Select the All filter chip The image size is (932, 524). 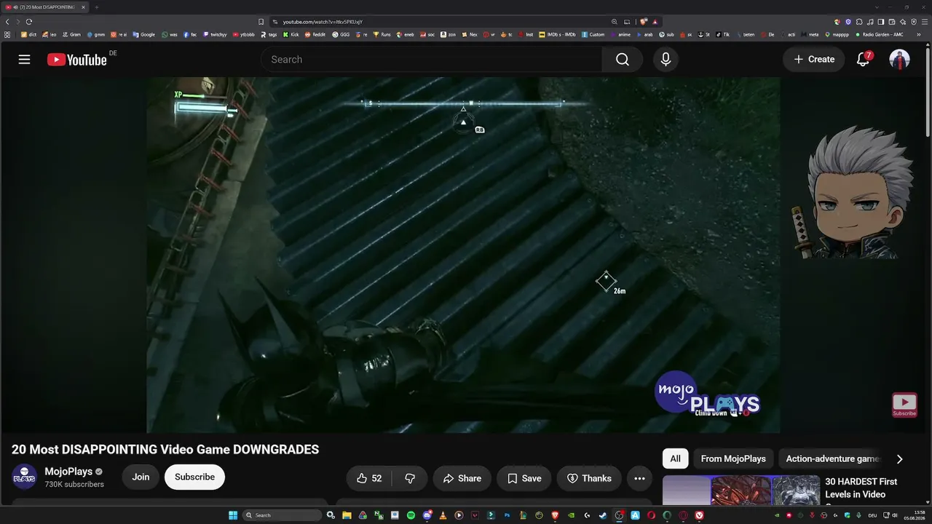coord(675,458)
